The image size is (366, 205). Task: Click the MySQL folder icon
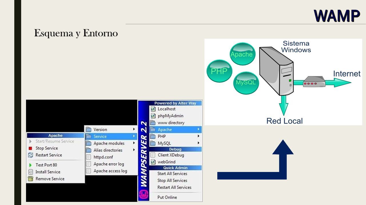[153, 143]
